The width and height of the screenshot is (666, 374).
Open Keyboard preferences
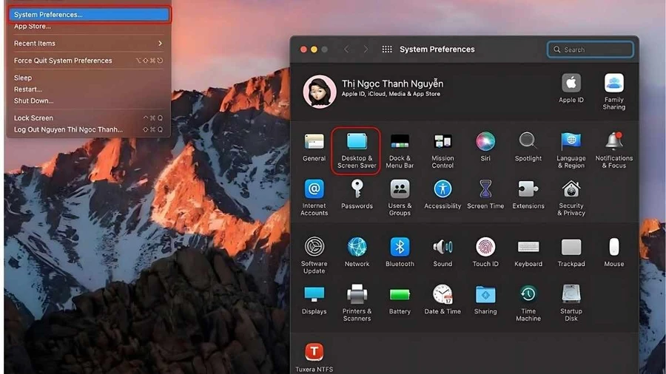[528, 252]
